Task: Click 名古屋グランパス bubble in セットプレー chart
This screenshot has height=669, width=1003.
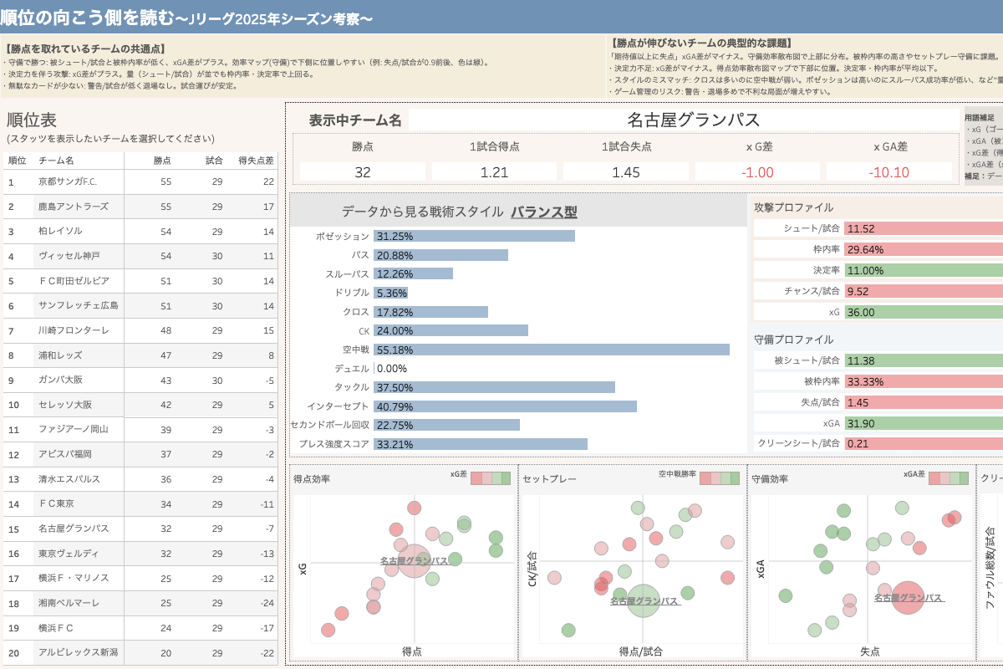Action: pyautogui.click(x=644, y=600)
